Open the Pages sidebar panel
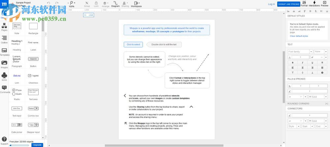Screen dimensions: 330x147 4,27
